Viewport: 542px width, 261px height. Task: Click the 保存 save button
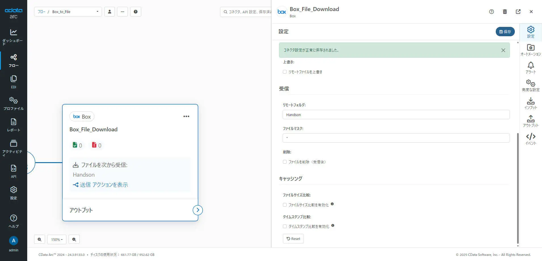click(x=505, y=32)
